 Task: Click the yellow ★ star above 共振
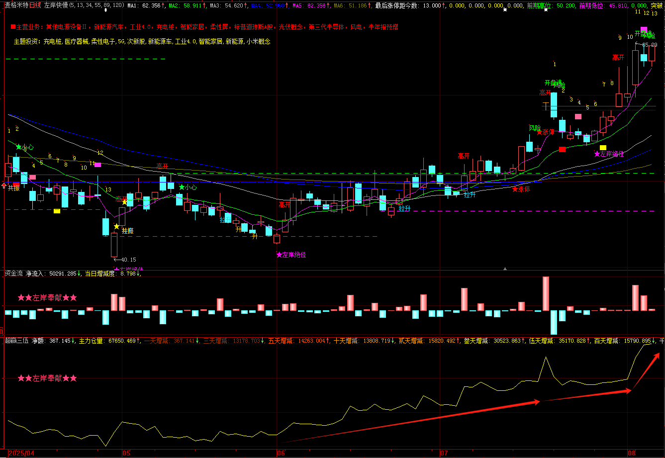pos(116,226)
